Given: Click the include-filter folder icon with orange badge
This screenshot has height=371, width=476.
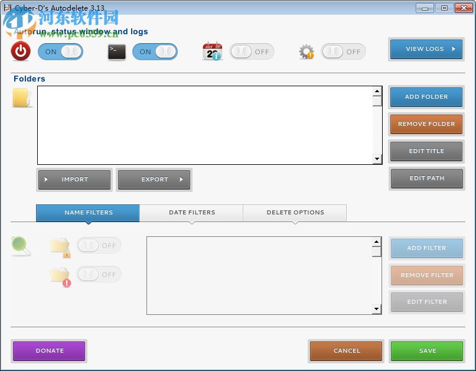Looking at the screenshot, I should pyautogui.click(x=60, y=245).
